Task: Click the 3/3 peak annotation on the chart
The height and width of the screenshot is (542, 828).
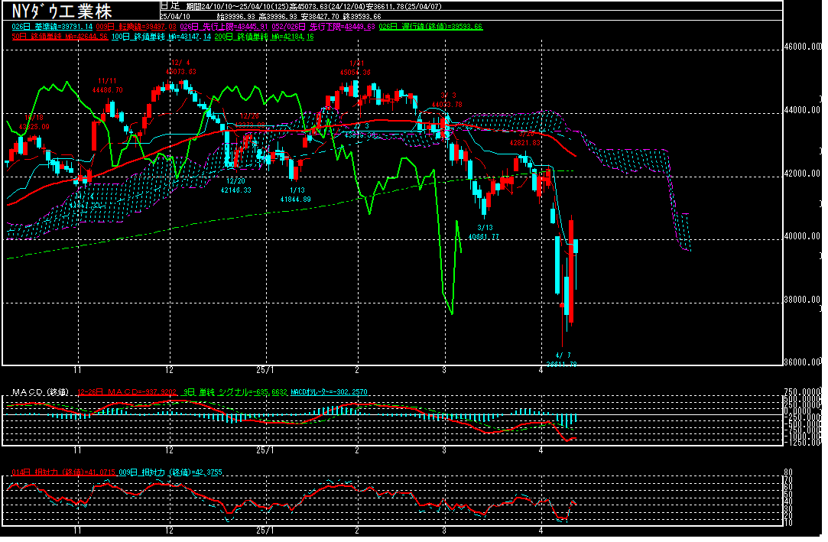Action: (x=446, y=99)
